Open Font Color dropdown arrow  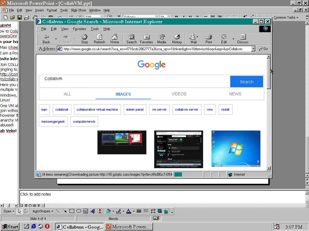click(x=134, y=211)
